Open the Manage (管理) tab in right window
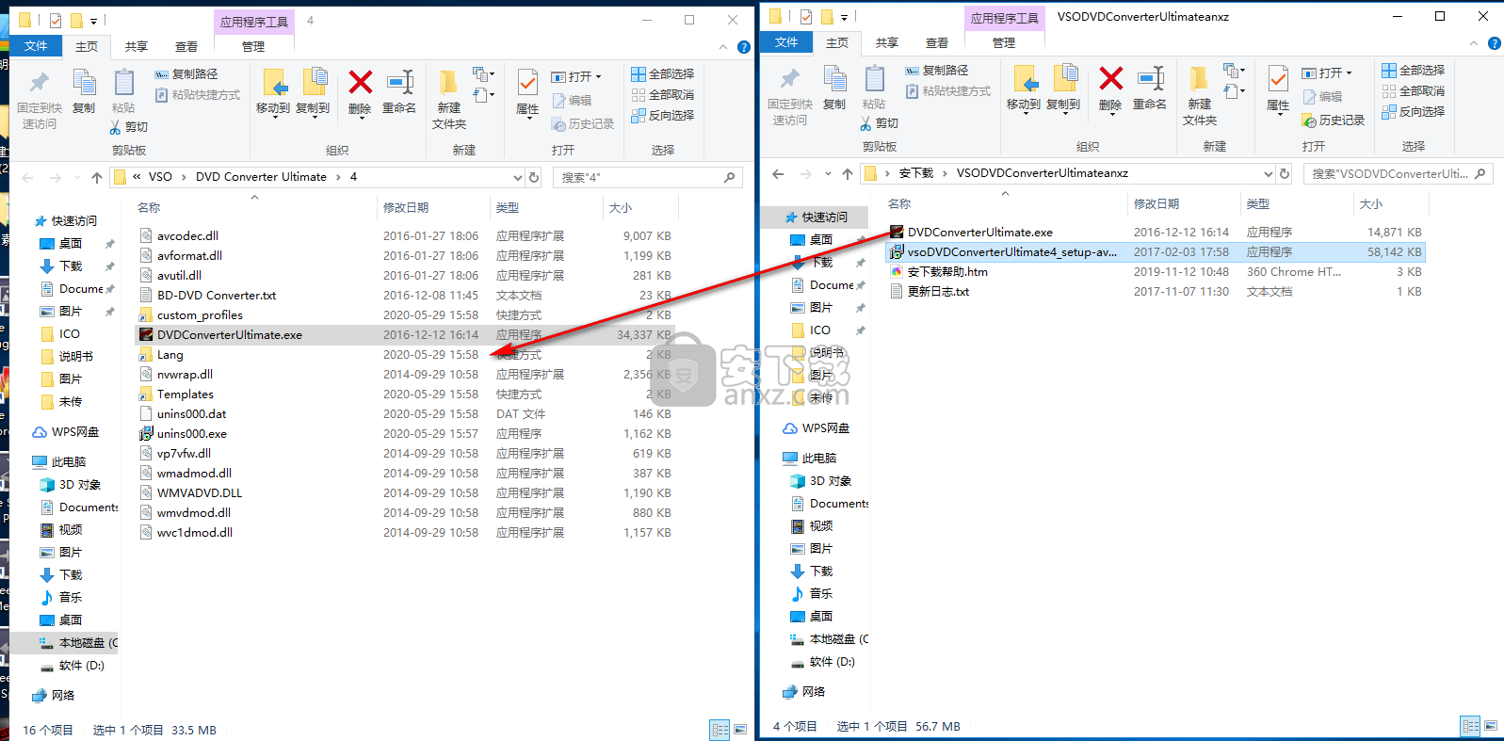1504x741 pixels. pyautogui.click(x=1004, y=42)
